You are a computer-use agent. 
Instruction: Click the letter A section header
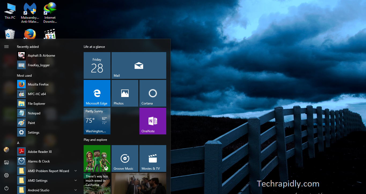[18, 143]
